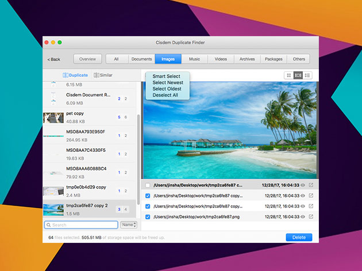Viewport: 362px width, 271px height.
Task: Choose Deselect All option
Action: point(165,95)
